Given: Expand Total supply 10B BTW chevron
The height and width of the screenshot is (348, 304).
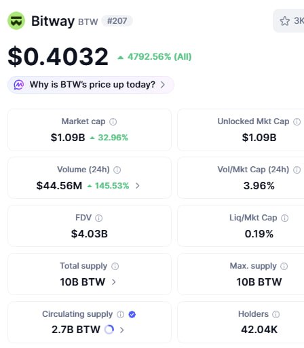Looking at the screenshot, I should (x=114, y=282).
